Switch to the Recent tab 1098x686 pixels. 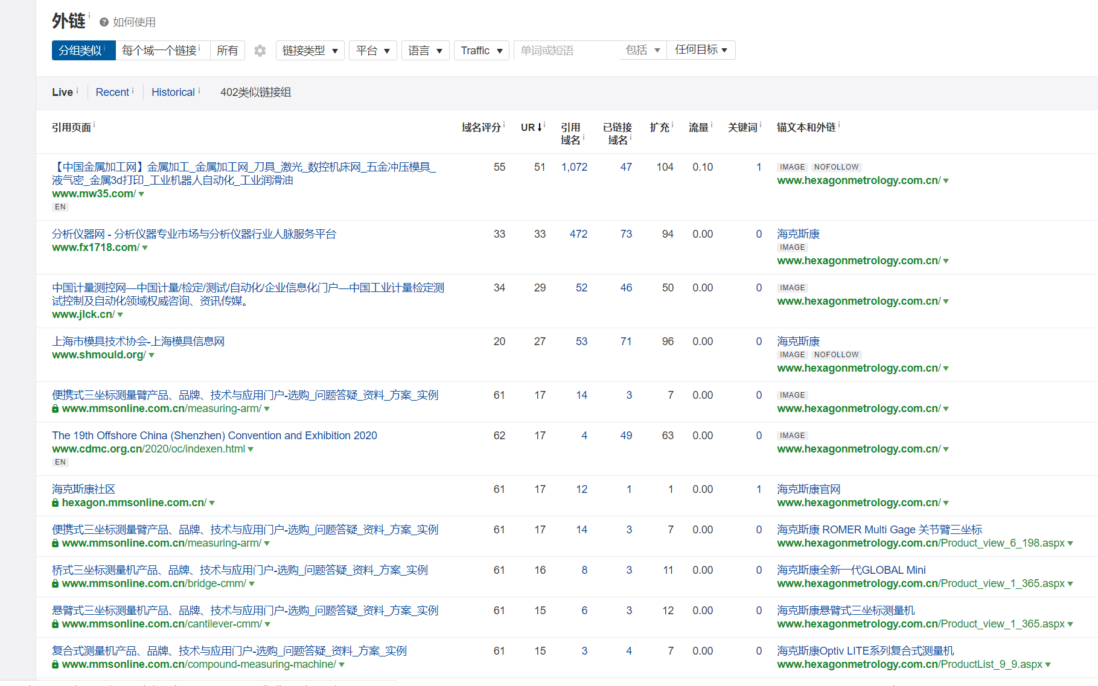pyautogui.click(x=112, y=92)
